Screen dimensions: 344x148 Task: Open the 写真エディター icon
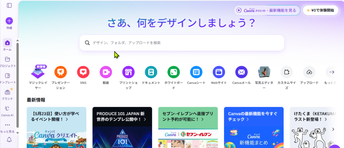click(264, 72)
